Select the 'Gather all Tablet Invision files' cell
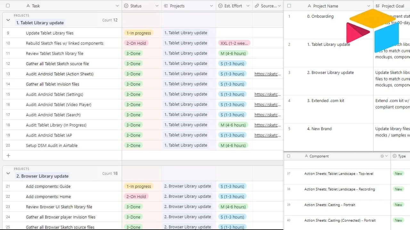 coord(62,84)
